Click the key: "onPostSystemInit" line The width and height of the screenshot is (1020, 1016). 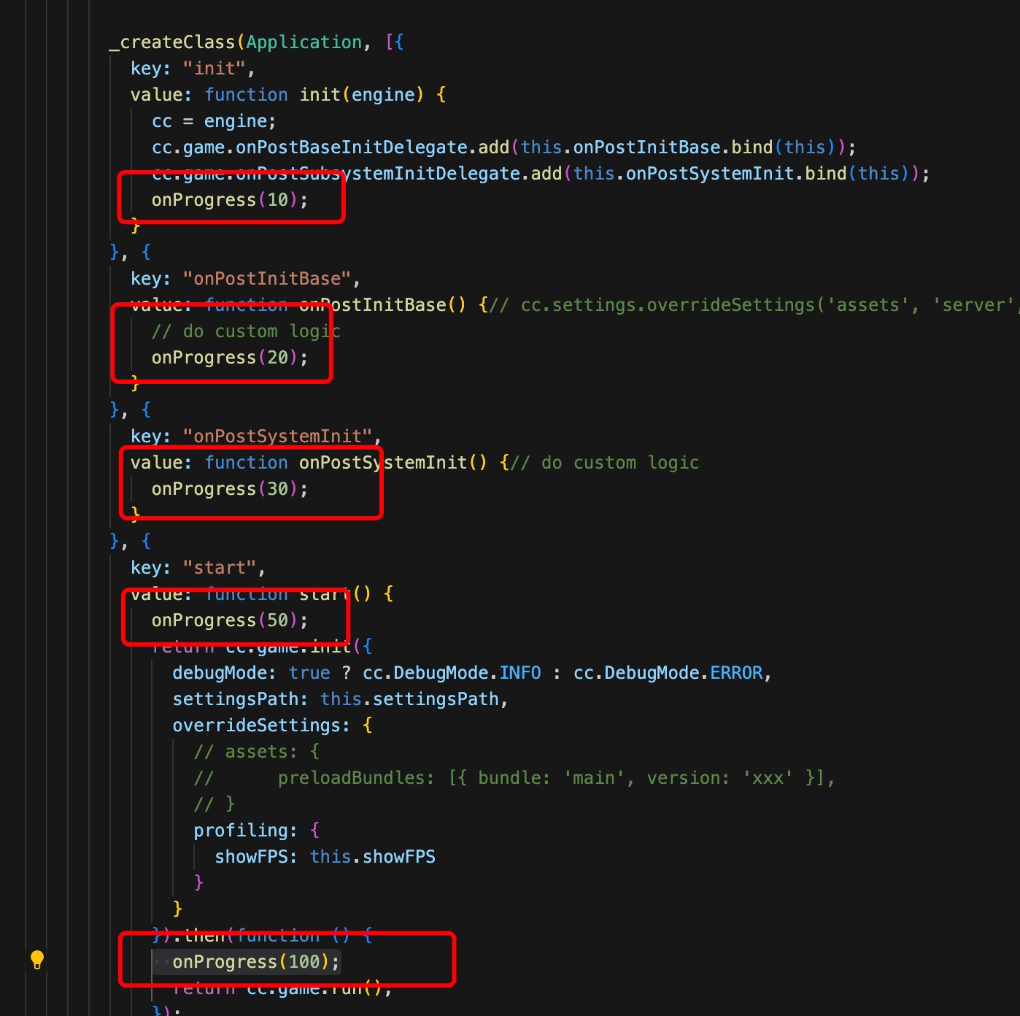pos(256,436)
